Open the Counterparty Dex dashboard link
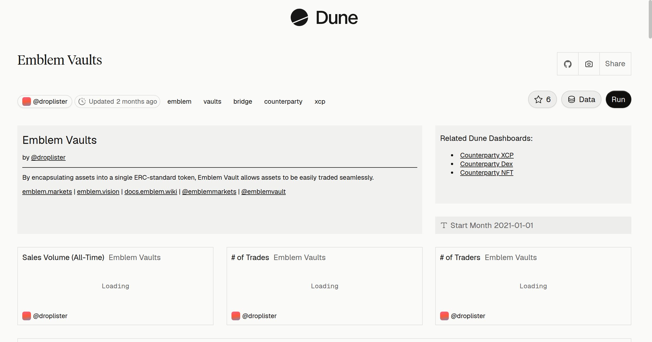This screenshot has width=652, height=342. click(x=486, y=164)
